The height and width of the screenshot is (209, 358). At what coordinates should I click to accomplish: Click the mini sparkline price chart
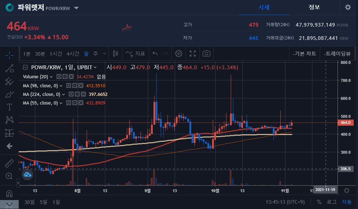pyautogui.click(x=127, y=28)
